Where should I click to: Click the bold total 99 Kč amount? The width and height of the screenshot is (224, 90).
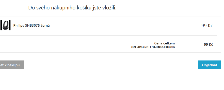coord(208,45)
